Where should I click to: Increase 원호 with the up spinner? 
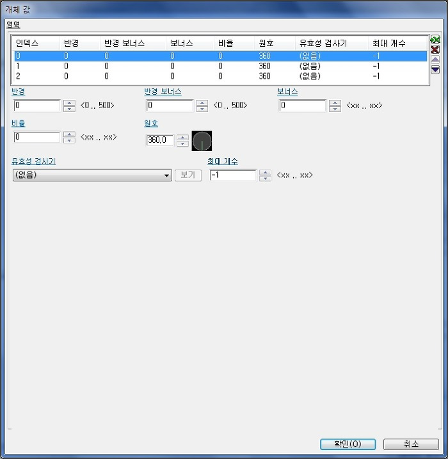click(182, 138)
